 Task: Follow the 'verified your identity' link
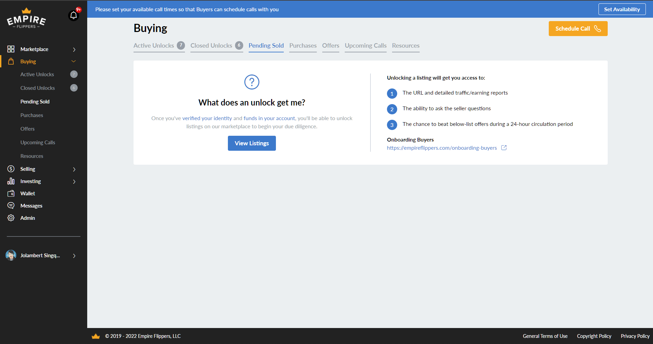tap(207, 118)
